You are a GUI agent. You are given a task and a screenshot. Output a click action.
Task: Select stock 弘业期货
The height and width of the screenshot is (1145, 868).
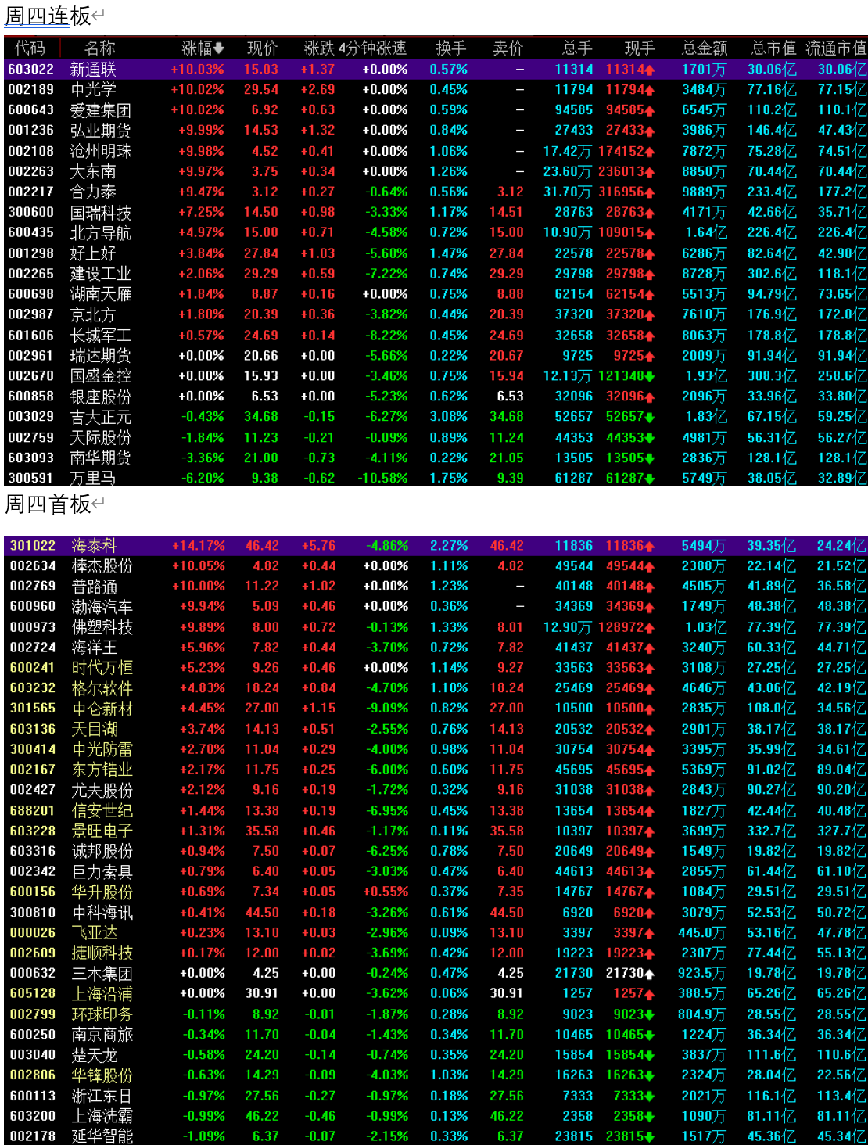pyautogui.click(x=100, y=131)
